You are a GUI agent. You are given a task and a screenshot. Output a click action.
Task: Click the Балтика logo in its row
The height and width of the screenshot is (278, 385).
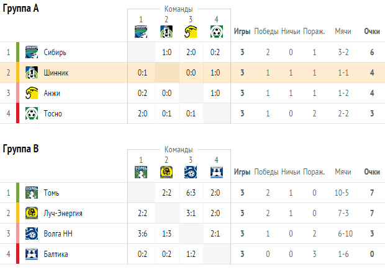click(x=32, y=254)
